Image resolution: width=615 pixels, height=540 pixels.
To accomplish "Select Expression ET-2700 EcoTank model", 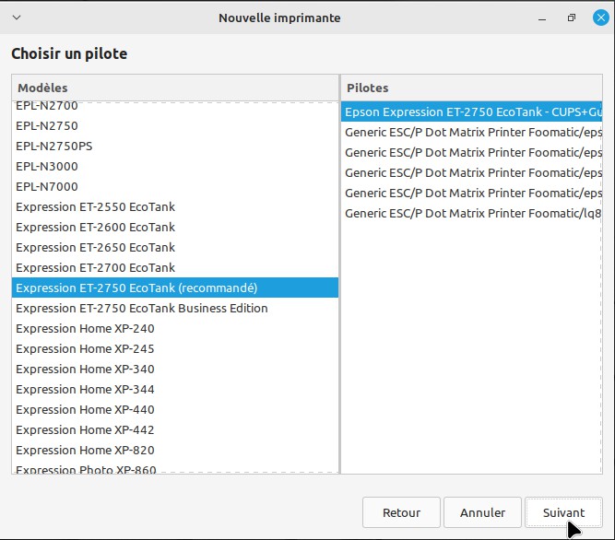I will [175, 267].
